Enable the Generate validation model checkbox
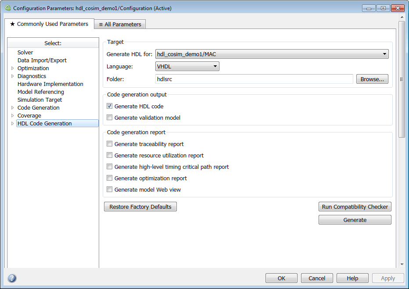409x289 pixels. (x=110, y=118)
